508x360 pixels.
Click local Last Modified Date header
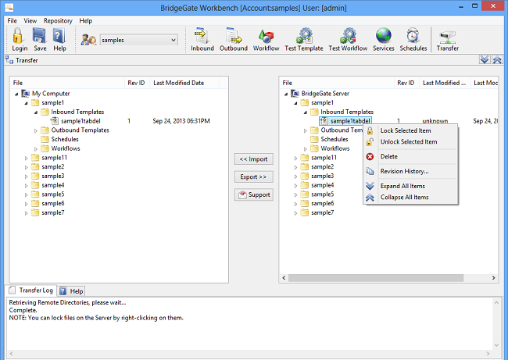pos(184,83)
